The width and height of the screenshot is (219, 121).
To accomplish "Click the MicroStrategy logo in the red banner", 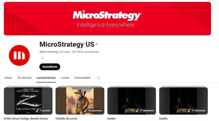I will pyautogui.click(x=107, y=15).
